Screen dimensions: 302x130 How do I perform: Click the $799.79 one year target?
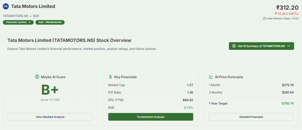pos(288,103)
